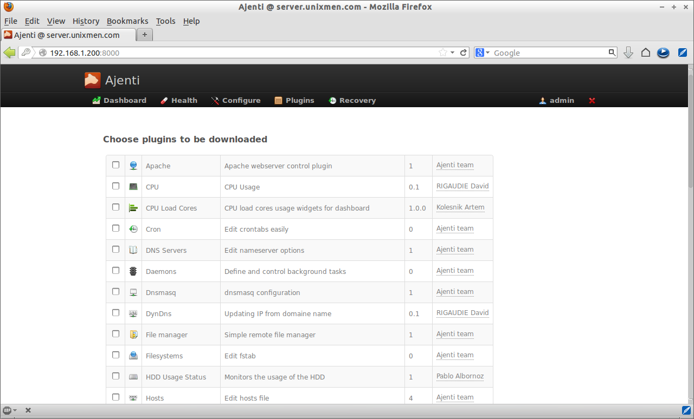Check the CPU plugin checkbox
The height and width of the screenshot is (419, 694).
click(x=115, y=186)
